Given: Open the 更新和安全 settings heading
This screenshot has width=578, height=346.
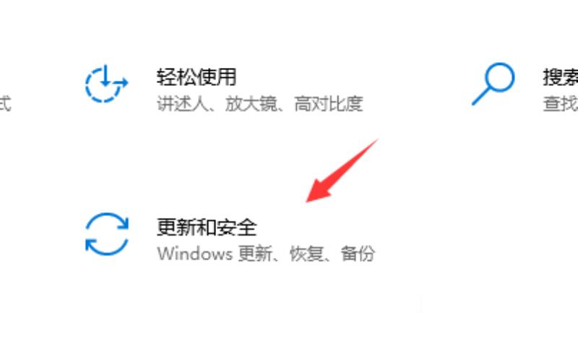Looking at the screenshot, I should click(x=207, y=227).
